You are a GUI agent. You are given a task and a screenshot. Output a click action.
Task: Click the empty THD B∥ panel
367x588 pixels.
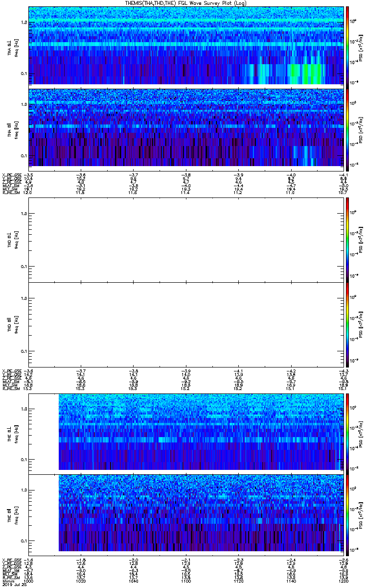tap(186, 324)
